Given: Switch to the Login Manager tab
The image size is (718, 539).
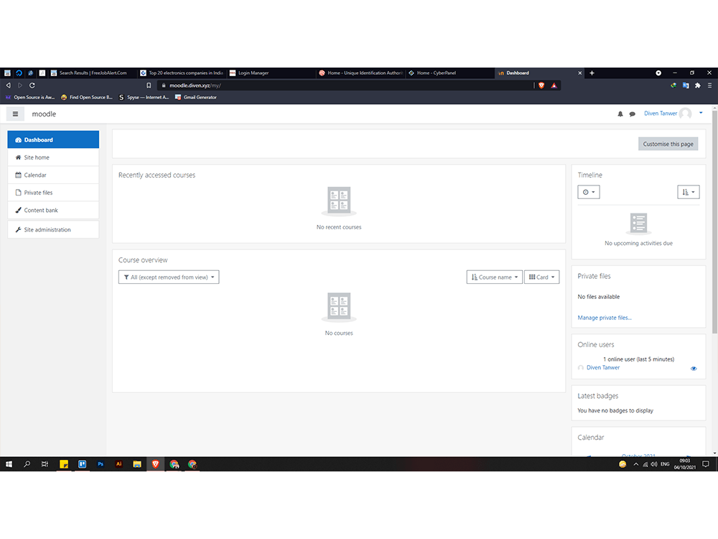Looking at the screenshot, I should (x=271, y=73).
